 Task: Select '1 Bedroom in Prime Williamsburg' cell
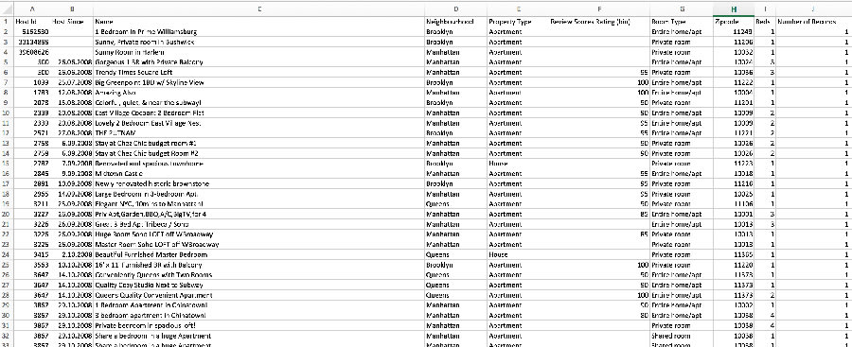(259, 32)
